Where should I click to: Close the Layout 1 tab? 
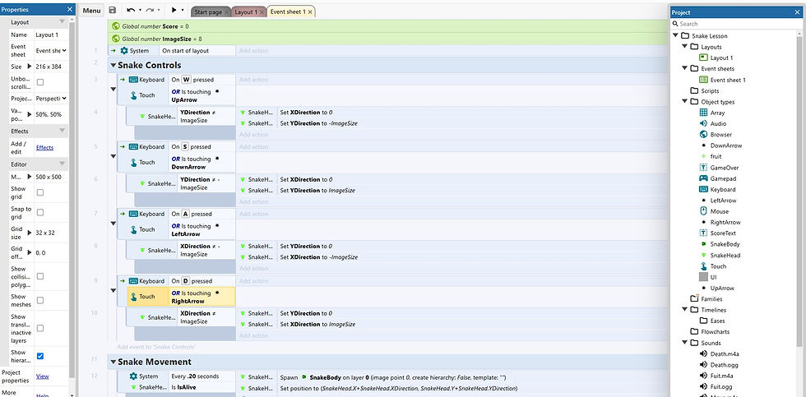[262, 12]
